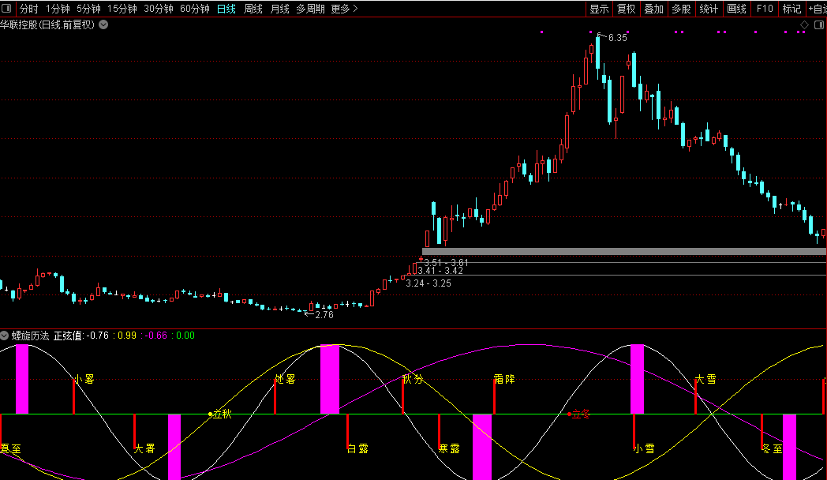This screenshot has width=827, height=480.
Task: Click the green value 0.00
Action: pyautogui.click(x=185, y=336)
